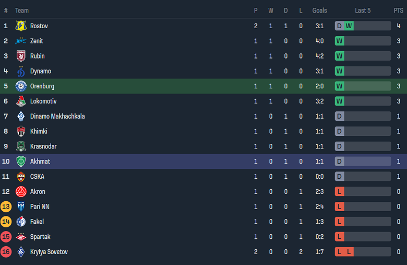Click the PTS column header
This screenshot has height=265, width=407.
pos(398,10)
